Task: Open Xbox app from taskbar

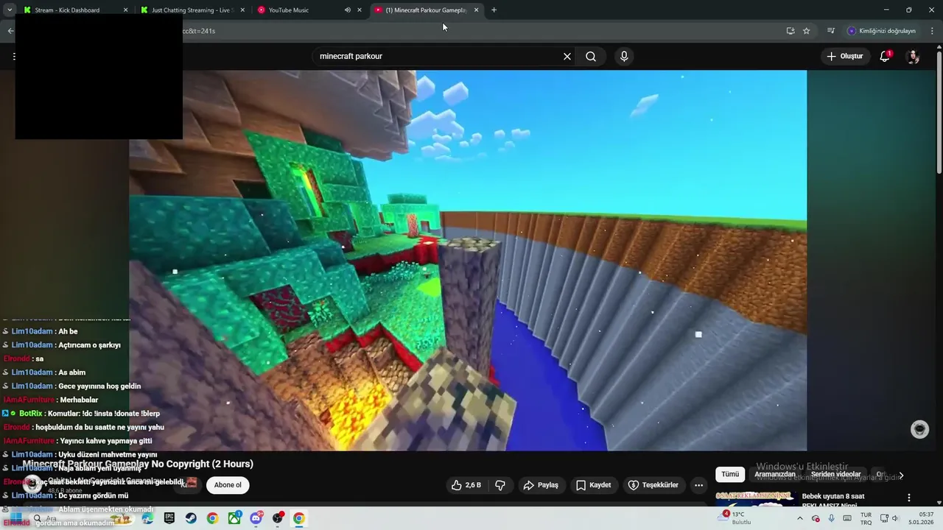Action: click(234, 518)
